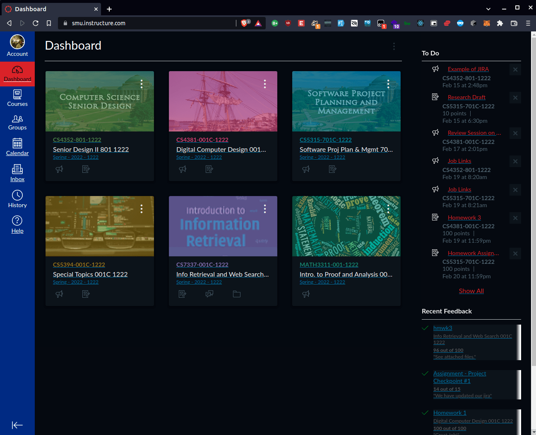Dismiss the Homework 3 to-do item
Viewport: 536px width, 435px height.
tap(515, 218)
